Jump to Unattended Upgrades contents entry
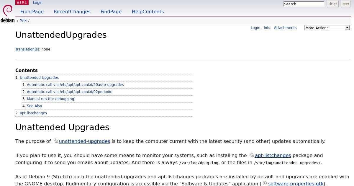 (x=39, y=78)
